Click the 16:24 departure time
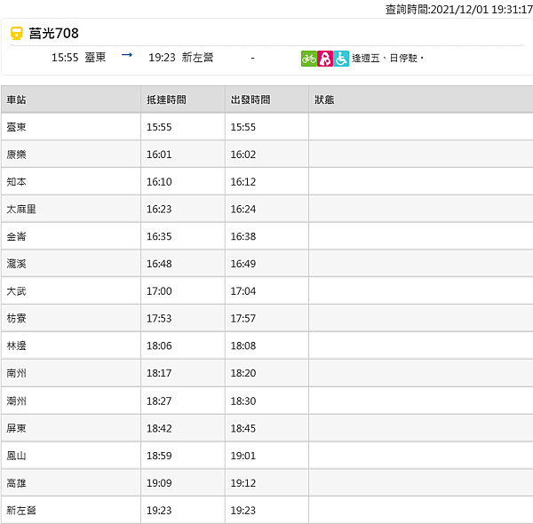 (243, 210)
